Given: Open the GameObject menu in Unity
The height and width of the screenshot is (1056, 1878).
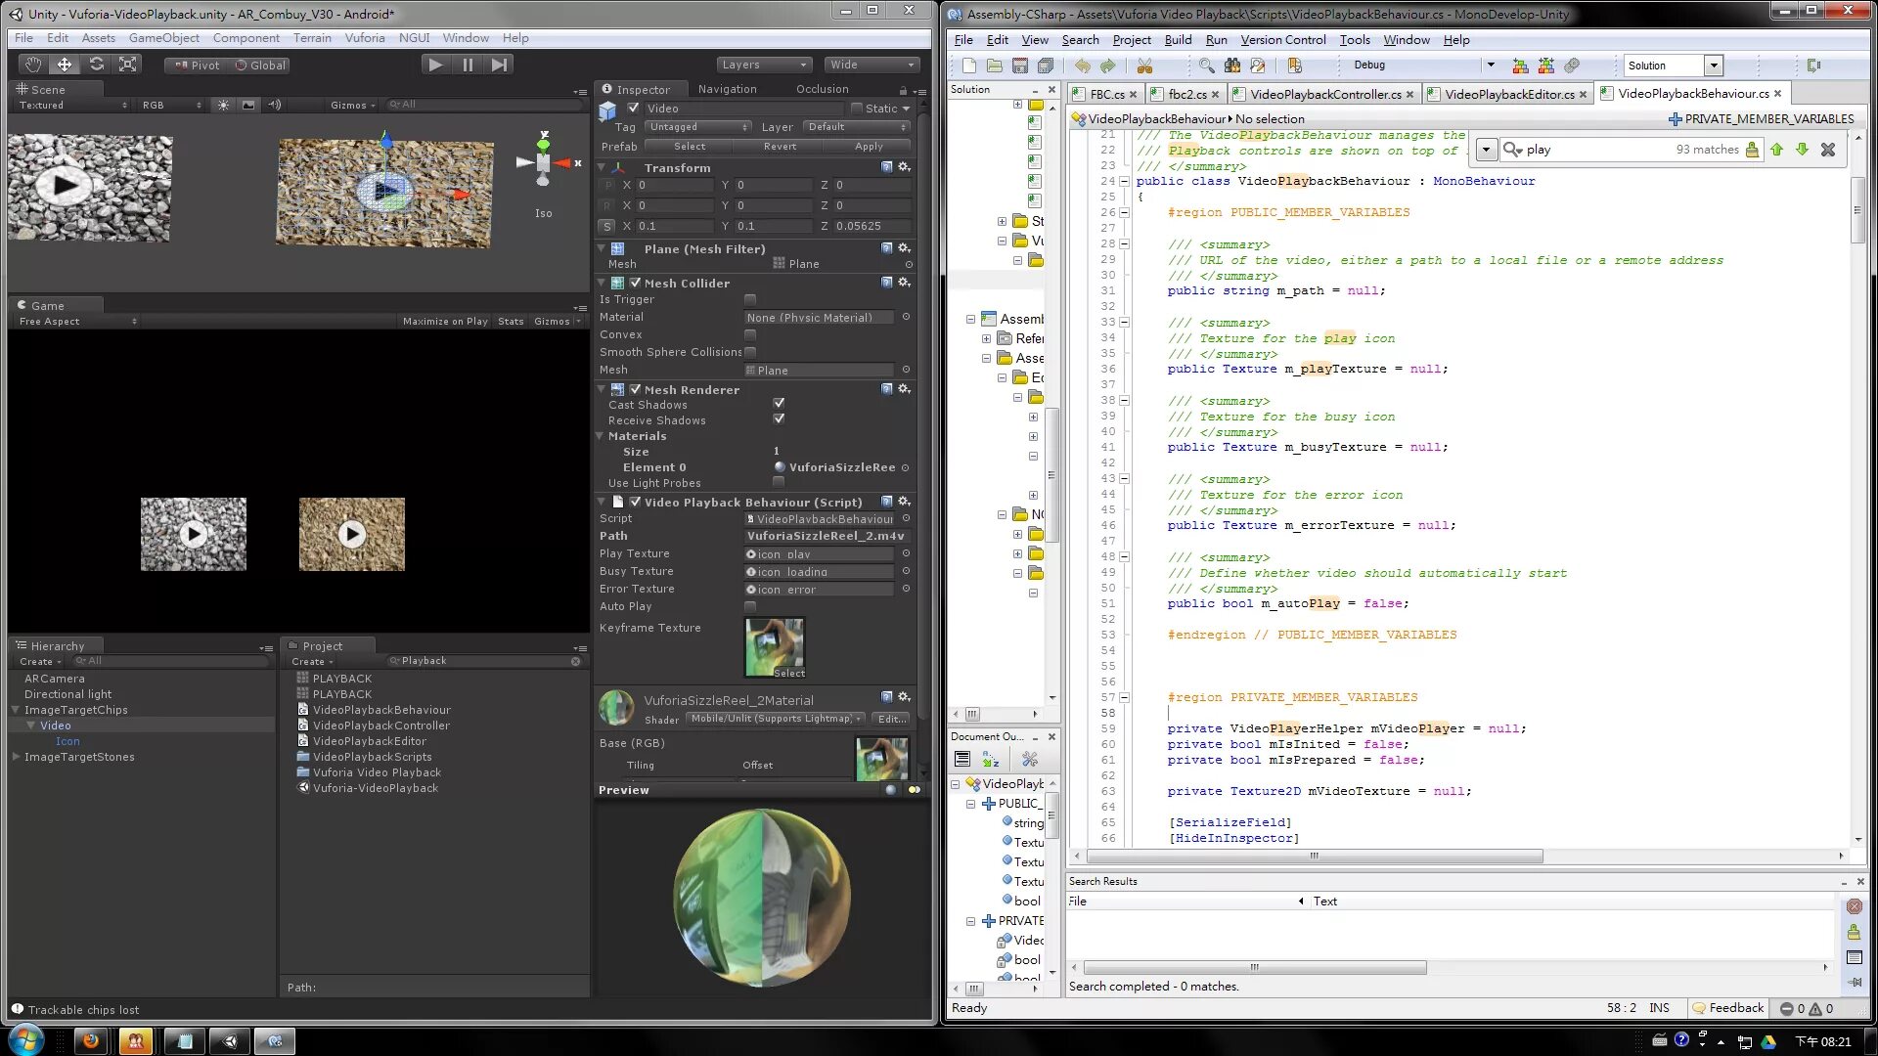Looking at the screenshot, I should [x=164, y=38].
